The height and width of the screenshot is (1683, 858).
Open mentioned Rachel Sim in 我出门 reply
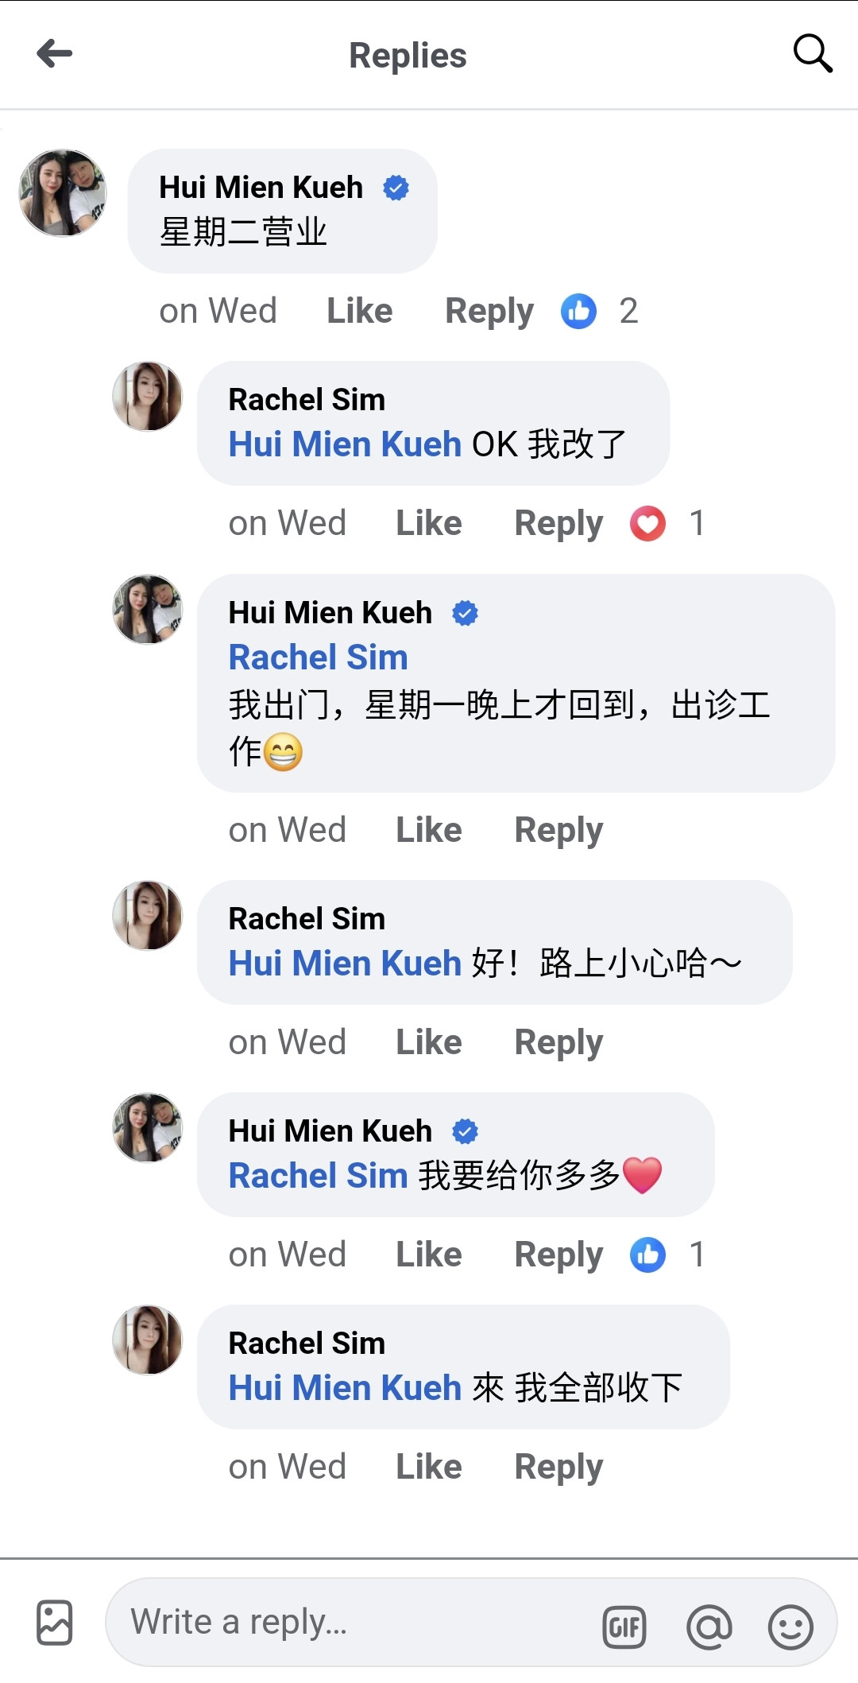pos(318,657)
